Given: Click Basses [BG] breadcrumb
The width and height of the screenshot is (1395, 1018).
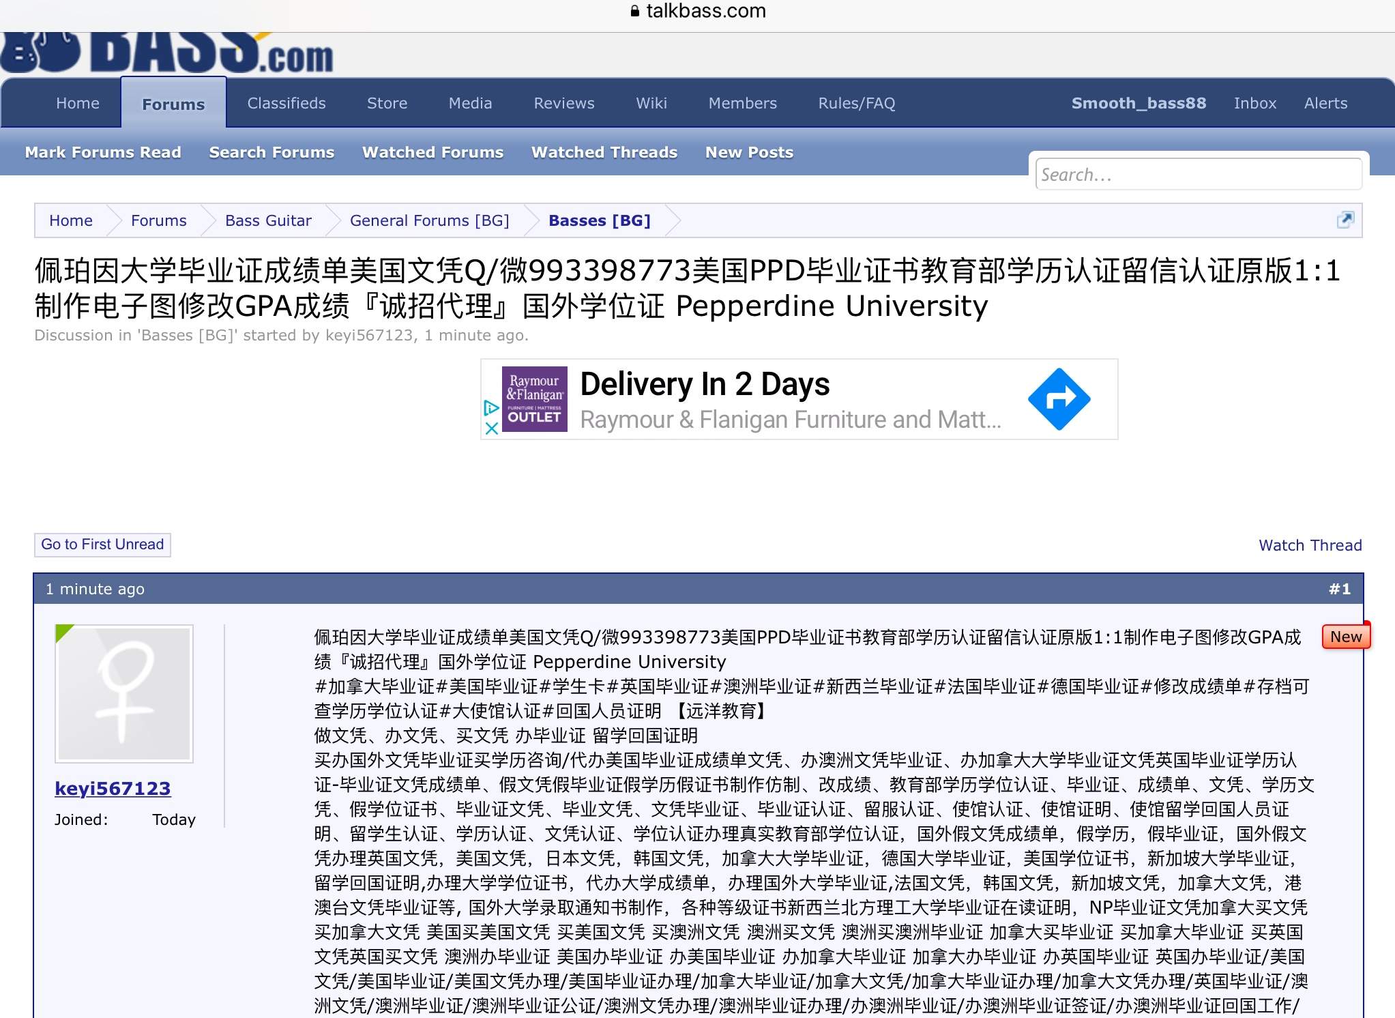Looking at the screenshot, I should point(600,220).
